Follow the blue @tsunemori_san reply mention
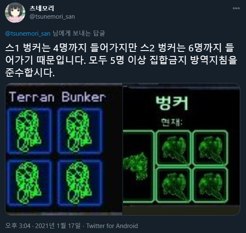This screenshot has width=246, height=233. coord(28,34)
